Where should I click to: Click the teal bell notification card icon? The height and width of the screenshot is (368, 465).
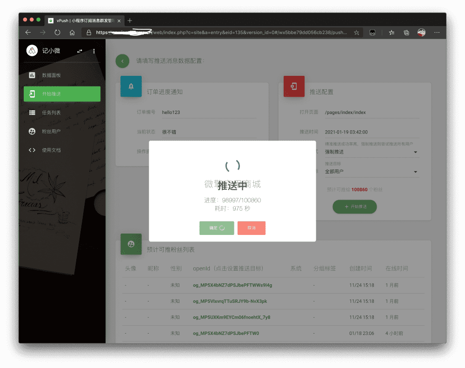coord(131,87)
